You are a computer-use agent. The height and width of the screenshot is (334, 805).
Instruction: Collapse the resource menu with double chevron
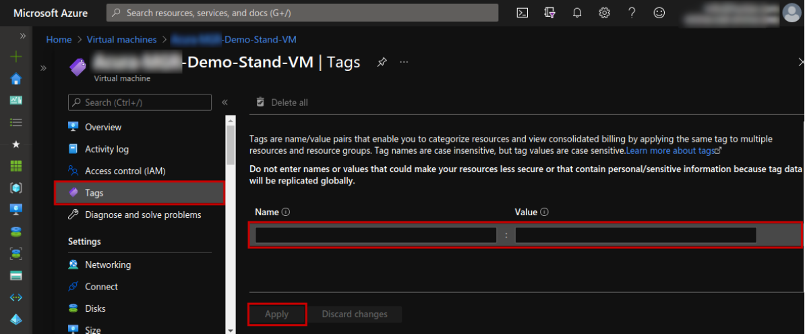pos(225,103)
